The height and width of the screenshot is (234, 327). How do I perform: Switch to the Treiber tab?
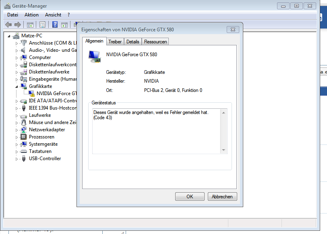[x=115, y=42]
